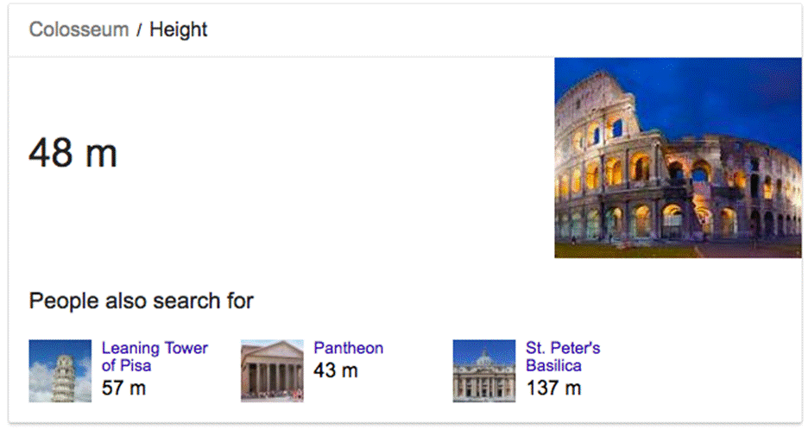The image size is (808, 430).
Task: Click the green lawn in the Colosseum photo
Action: click(622, 250)
